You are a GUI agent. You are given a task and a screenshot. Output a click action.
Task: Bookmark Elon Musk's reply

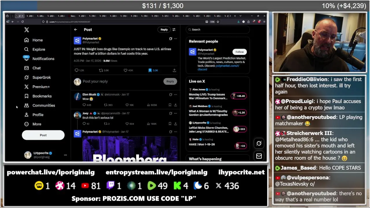170,105
